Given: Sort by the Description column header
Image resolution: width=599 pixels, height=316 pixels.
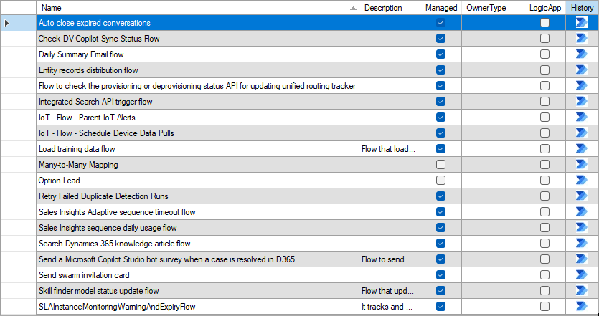Looking at the screenshot, I should pyautogui.click(x=390, y=8).
